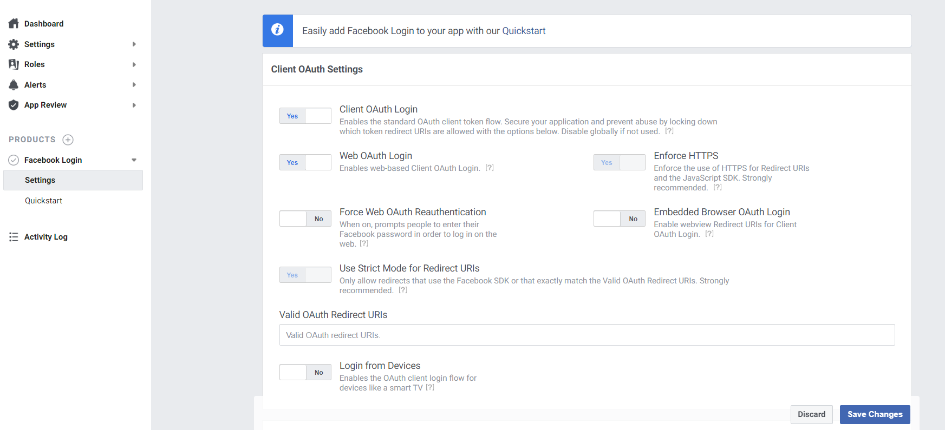Add a product with the plus icon
The image size is (945, 430).
pyautogui.click(x=68, y=140)
